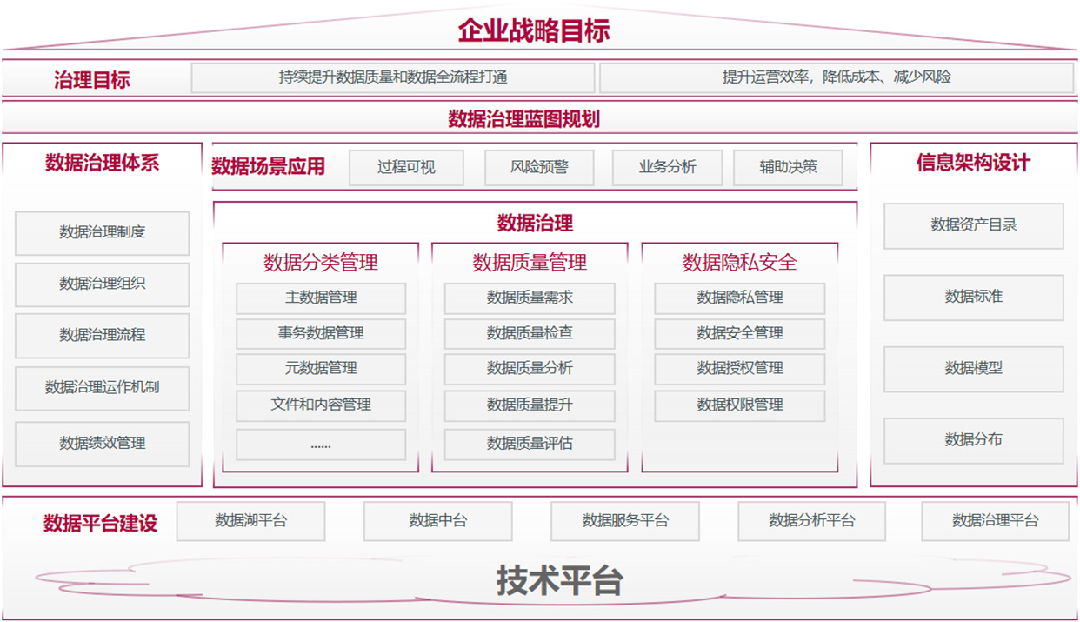Open 主数据管理 under 数据分类管理
This screenshot has height=622, width=1080.
point(321,298)
